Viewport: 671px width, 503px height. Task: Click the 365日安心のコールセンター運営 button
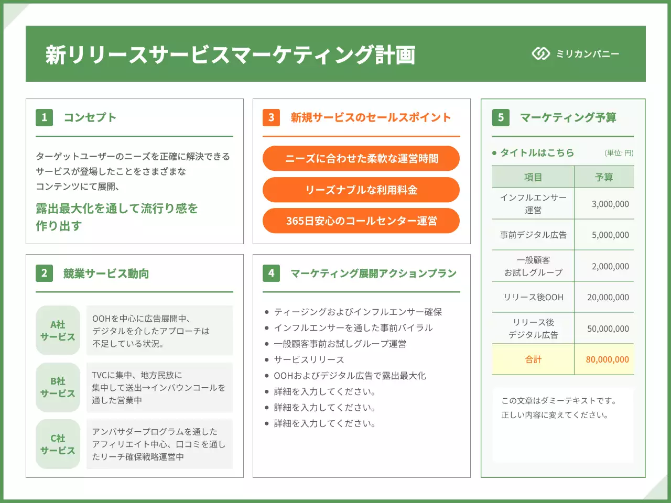tap(361, 221)
